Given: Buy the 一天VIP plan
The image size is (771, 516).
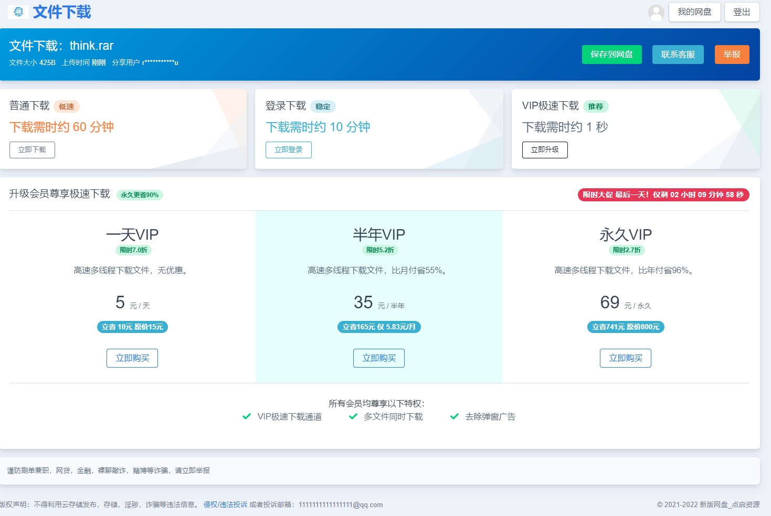Looking at the screenshot, I should (x=132, y=358).
